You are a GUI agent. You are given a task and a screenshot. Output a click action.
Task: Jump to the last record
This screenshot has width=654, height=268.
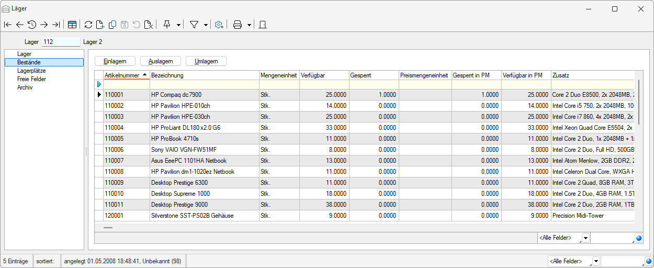[56, 25]
